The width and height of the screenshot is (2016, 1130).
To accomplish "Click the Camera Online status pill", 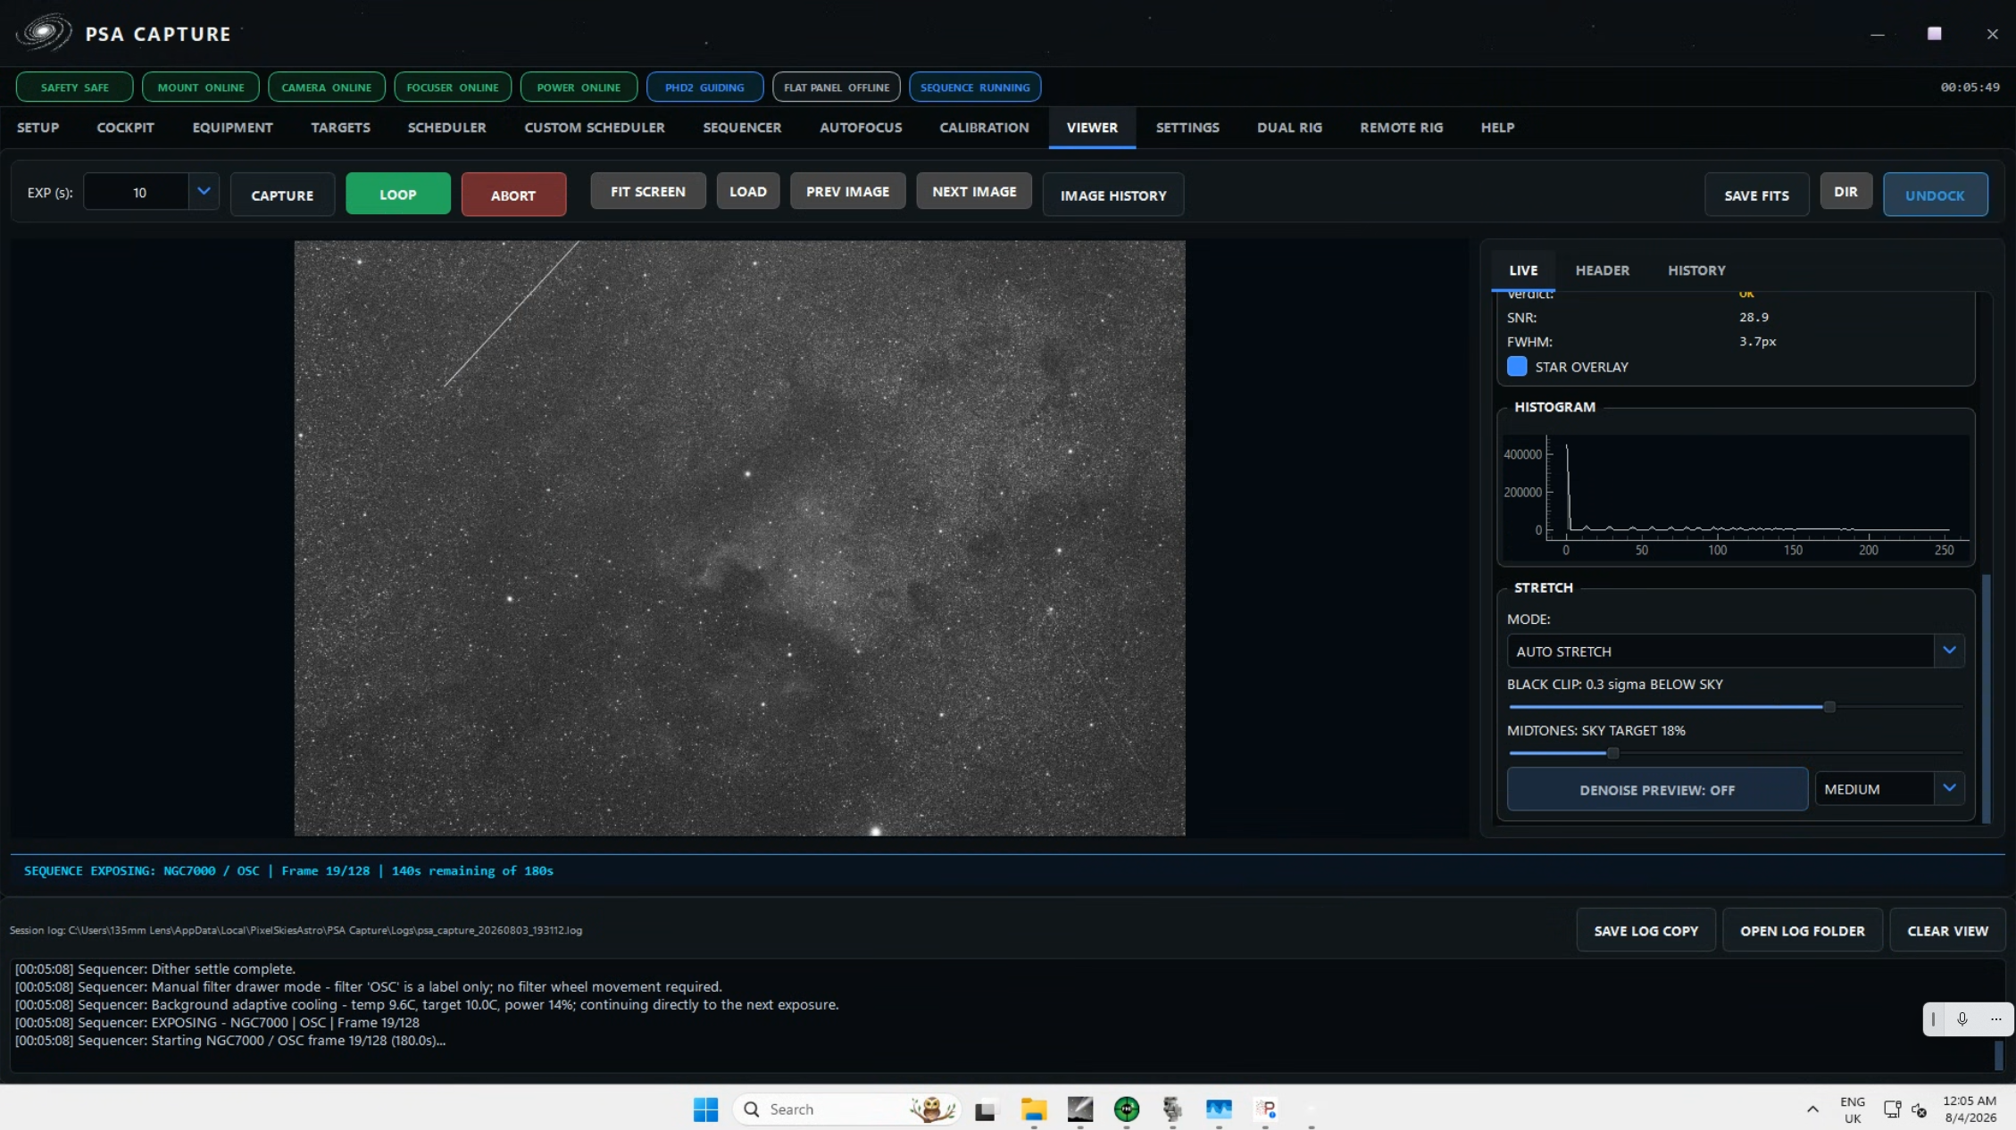I will pos(327,87).
